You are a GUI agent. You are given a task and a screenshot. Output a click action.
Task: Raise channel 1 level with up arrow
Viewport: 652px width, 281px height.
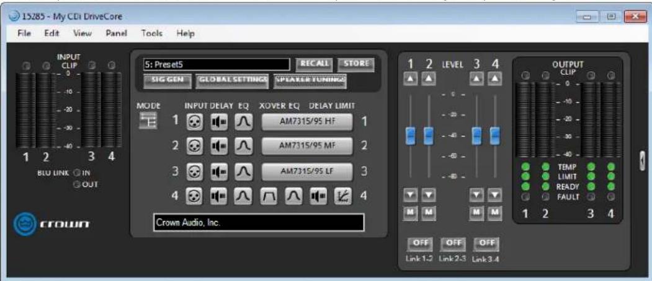click(x=410, y=78)
